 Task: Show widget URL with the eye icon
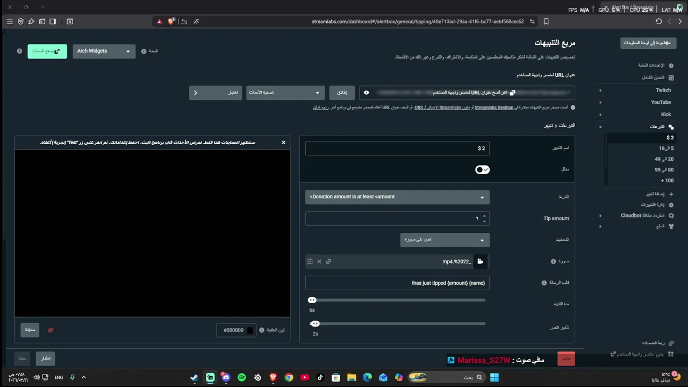point(367,92)
